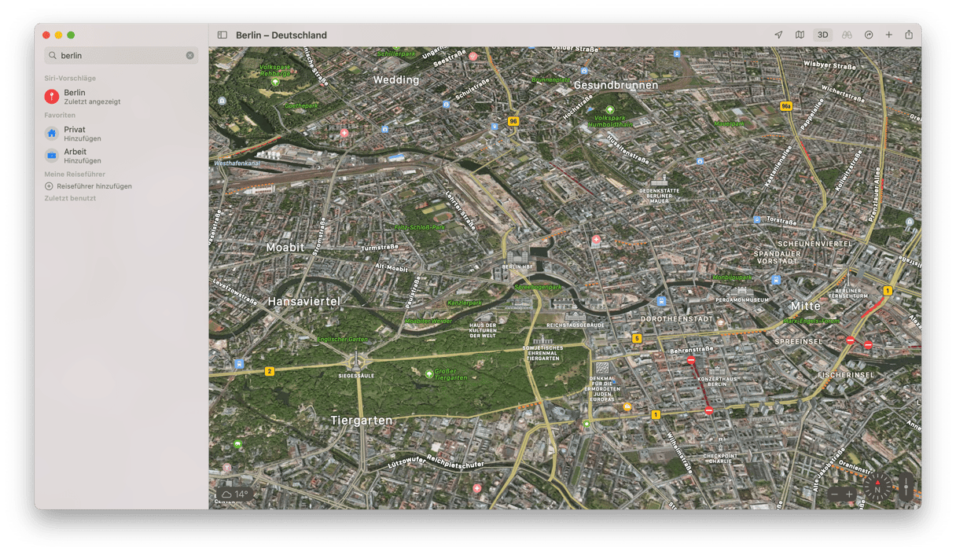This screenshot has height=555, width=956.
Task: Click Reiseführer hinzufügen
Action: click(88, 186)
